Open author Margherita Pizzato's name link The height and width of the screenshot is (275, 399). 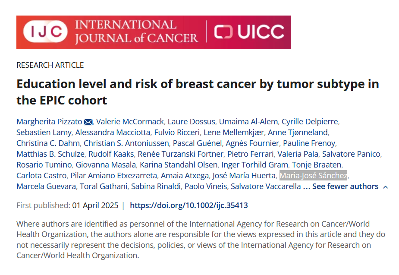[49, 121]
